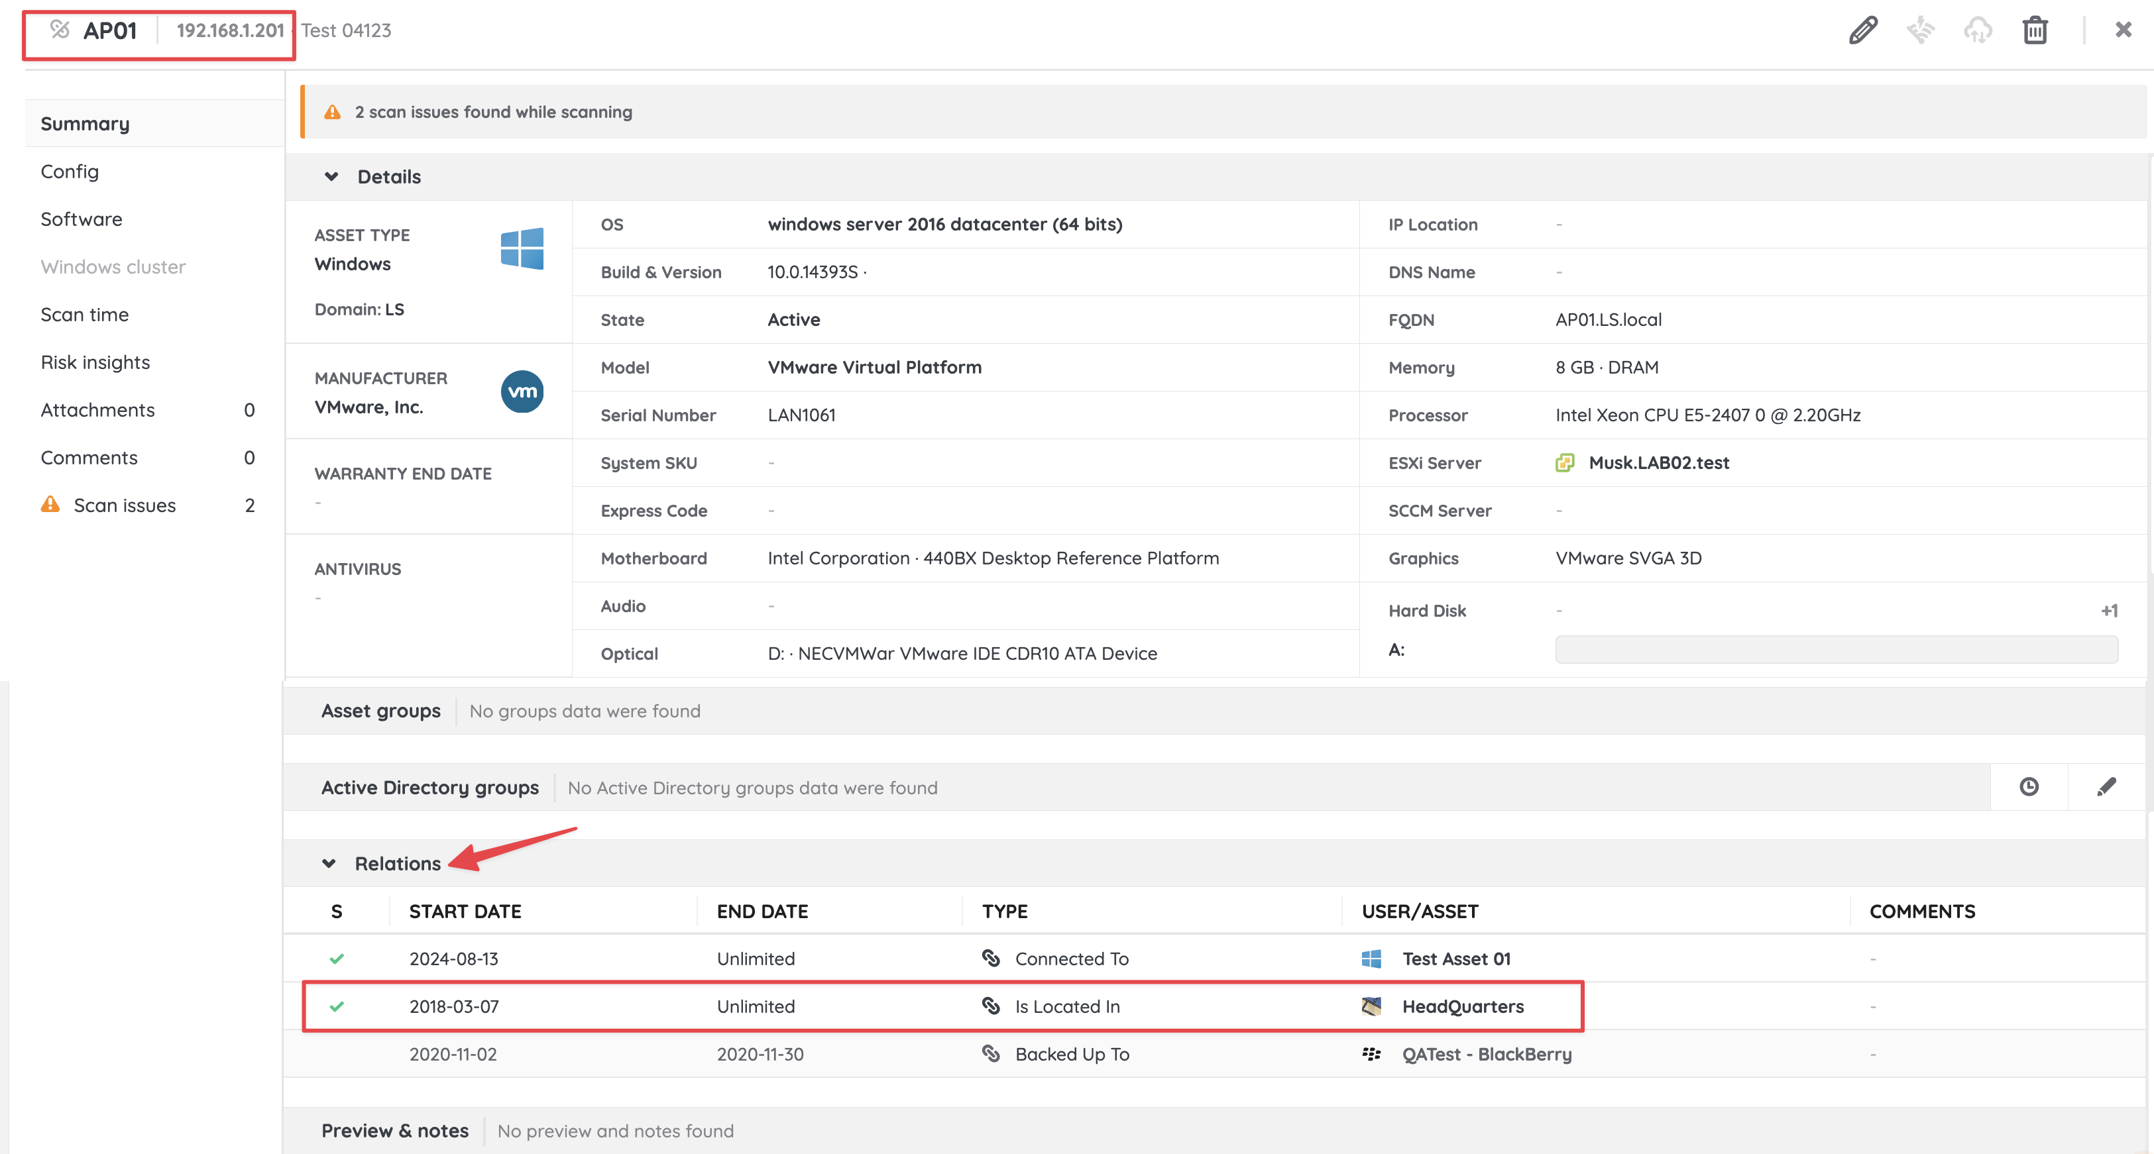Click the cloud upload icon in header

pos(1978,31)
